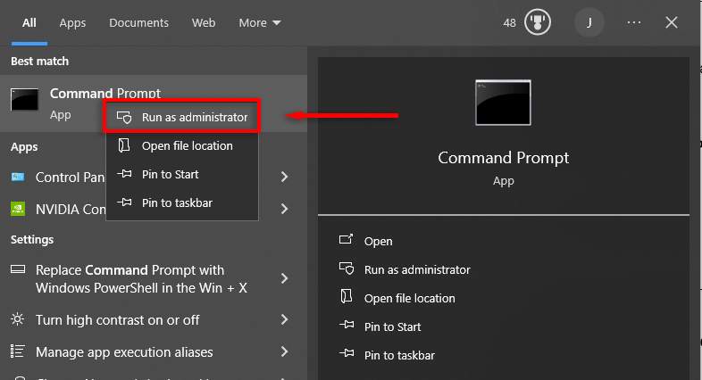Open the J user account avatar
This screenshot has height=380, width=702.
click(x=589, y=22)
